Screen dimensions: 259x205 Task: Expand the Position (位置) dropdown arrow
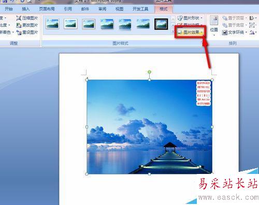click(214, 35)
